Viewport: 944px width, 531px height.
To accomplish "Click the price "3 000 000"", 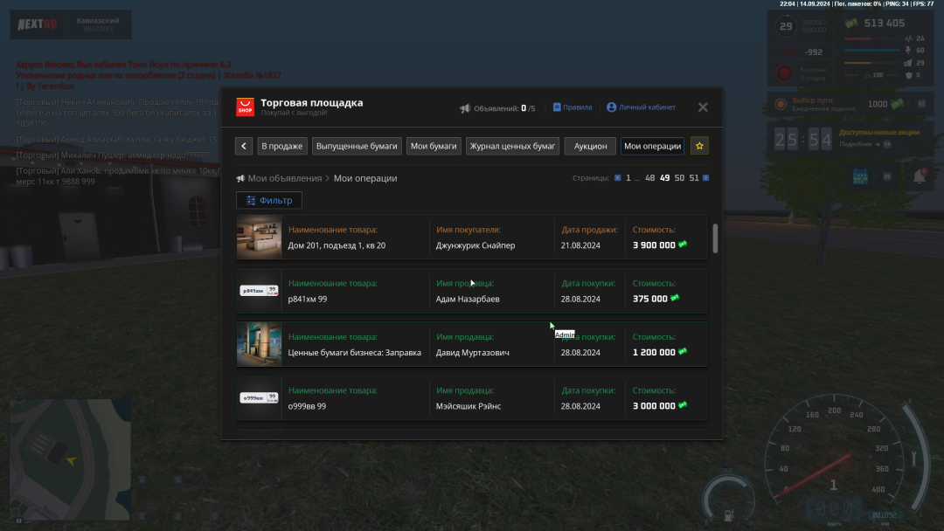I will (654, 406).
